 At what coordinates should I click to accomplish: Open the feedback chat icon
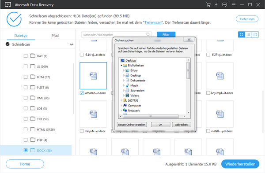pyautogui.click(x=224, y=4)
